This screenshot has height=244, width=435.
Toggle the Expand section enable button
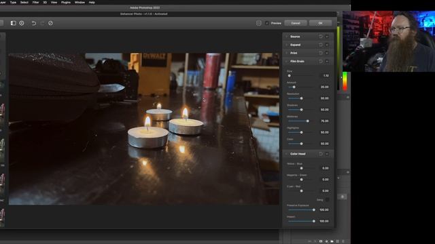(327, 45)
